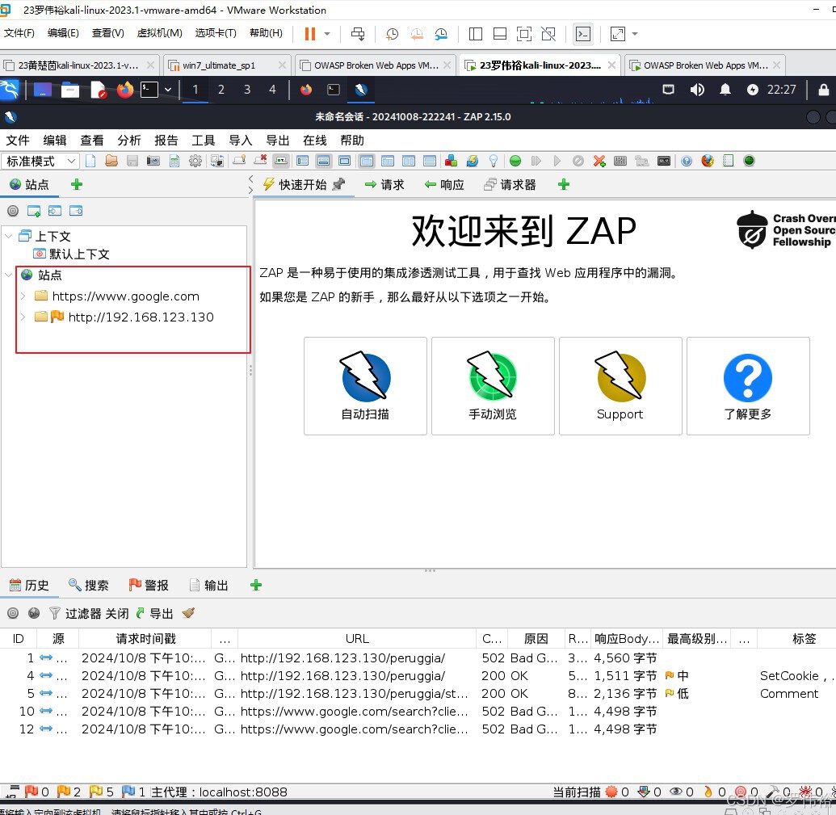836x815 pixels.
Task: Click export context icon in sites panel
Action: tap(76, 211)
